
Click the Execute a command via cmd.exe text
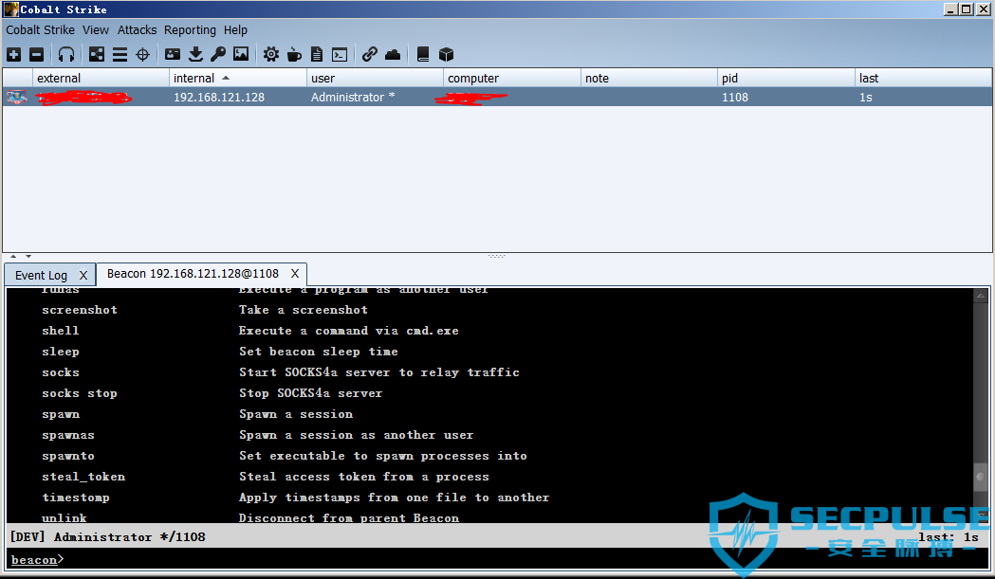tap(349, 331)
